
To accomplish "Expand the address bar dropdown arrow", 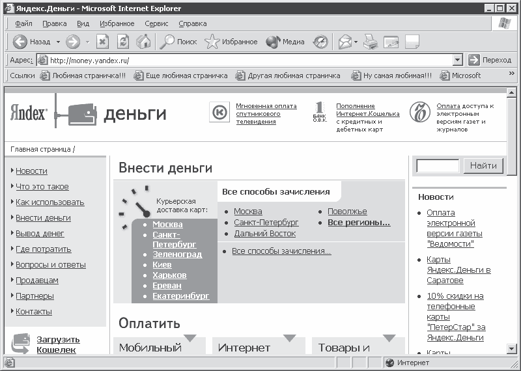I will (458, 60).
